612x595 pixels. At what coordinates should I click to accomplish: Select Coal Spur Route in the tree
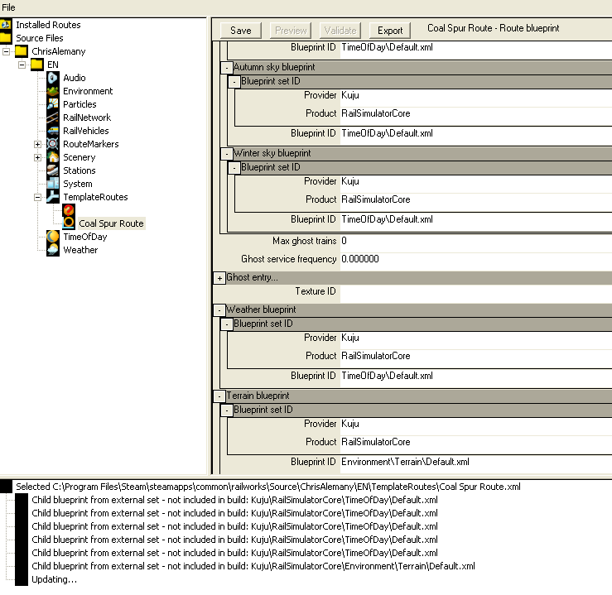(x=111, y=223)
